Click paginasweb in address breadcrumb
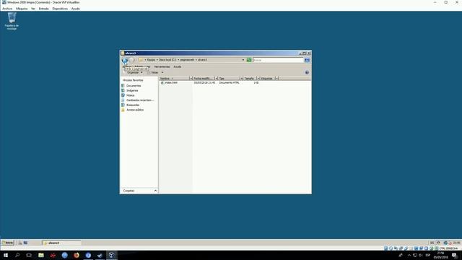 (x=187, y=60)
